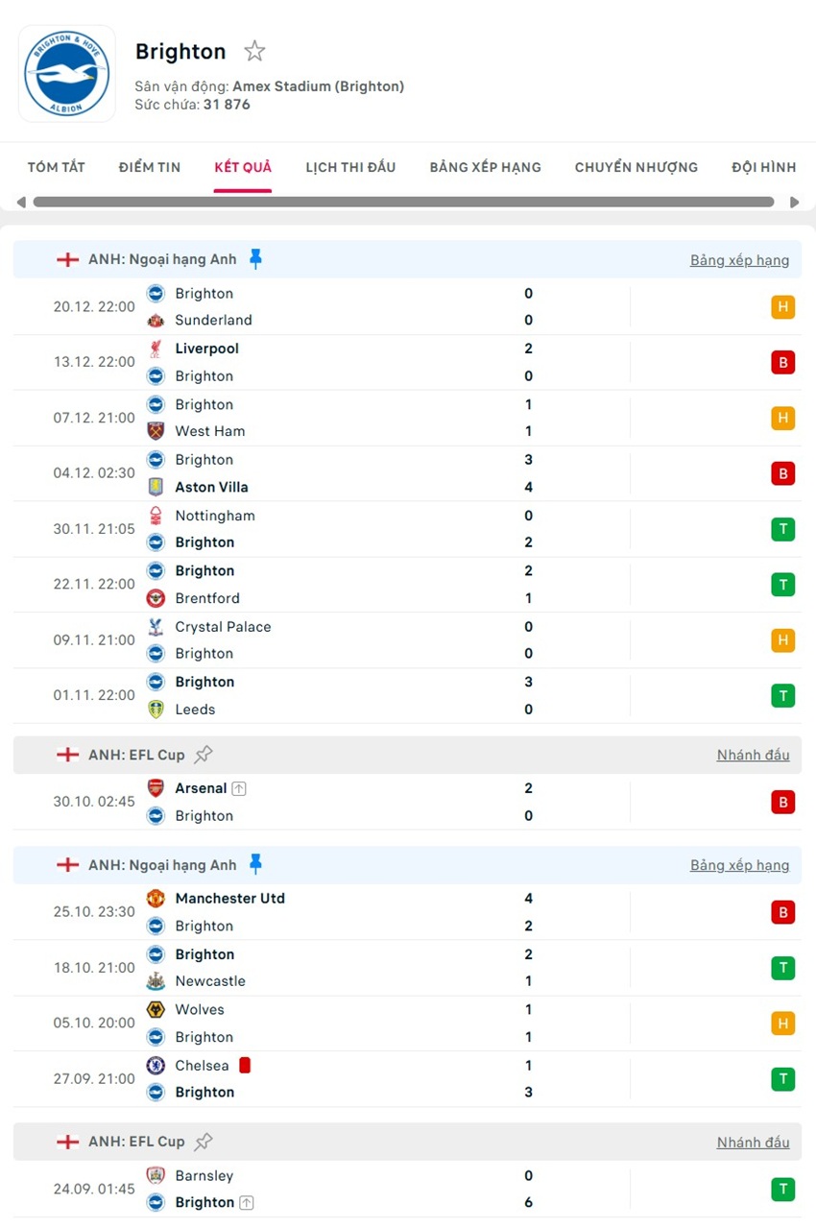Click the right chevron on the tab bar
This screenshot has width=816, height=1228.
click(x=796, y=202)
